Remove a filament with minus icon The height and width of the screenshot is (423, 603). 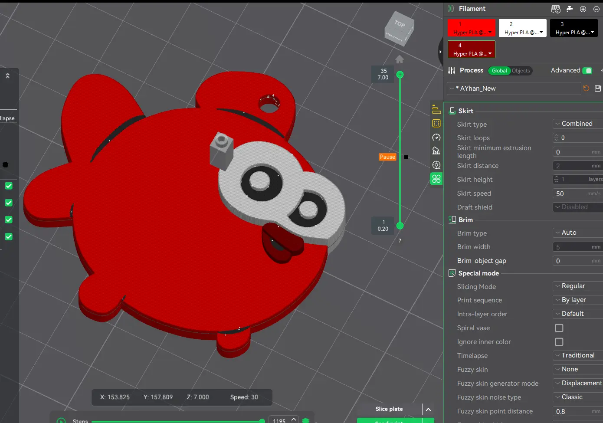596,9
